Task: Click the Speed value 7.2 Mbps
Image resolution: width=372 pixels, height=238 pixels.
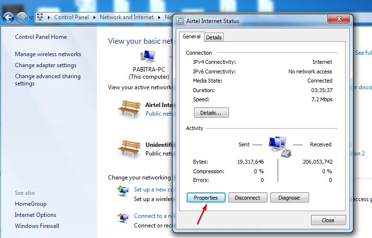Action: point(322,99)
